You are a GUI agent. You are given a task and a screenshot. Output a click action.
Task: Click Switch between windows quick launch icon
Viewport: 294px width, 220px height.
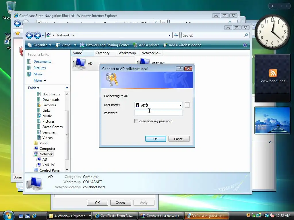click(28, 216)
